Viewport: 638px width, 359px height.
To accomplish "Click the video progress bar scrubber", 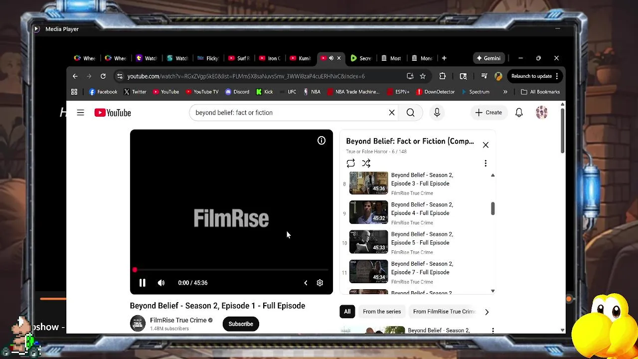I will tap(135, 270).
